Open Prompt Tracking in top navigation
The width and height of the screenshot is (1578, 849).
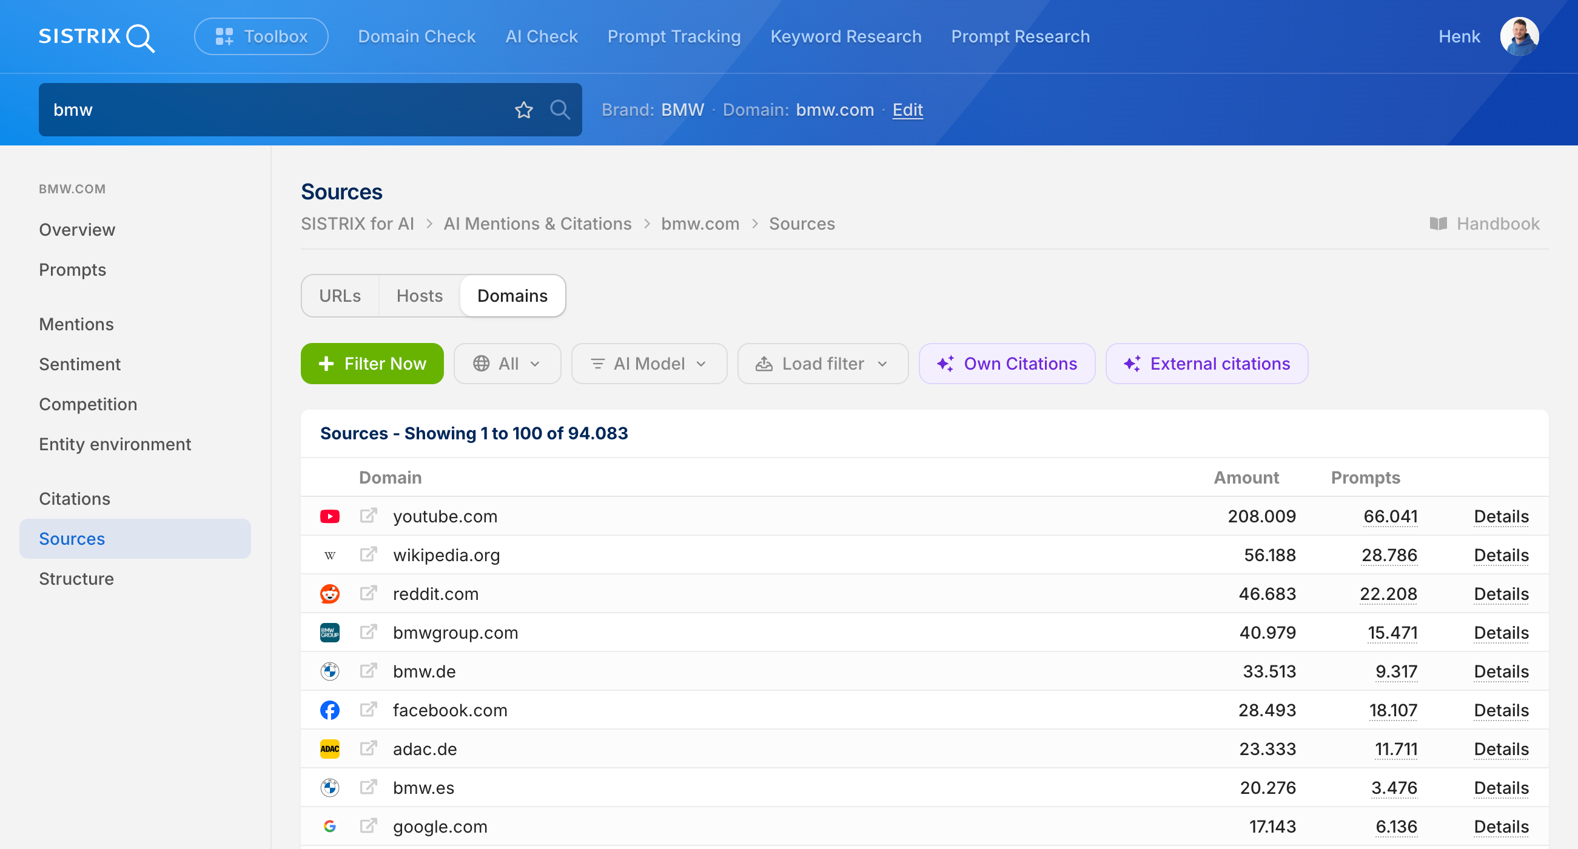674,37
